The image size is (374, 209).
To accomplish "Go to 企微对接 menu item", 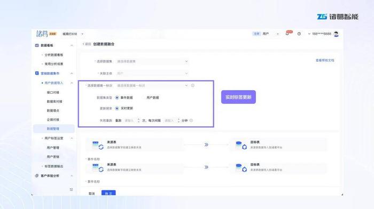I will click(53, 119).
